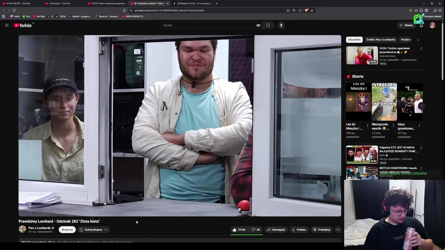445x250 pixels.
Task: Open options for Odgadnij KTO JEST KŁAMCĄ video
Action: (421, 148)
